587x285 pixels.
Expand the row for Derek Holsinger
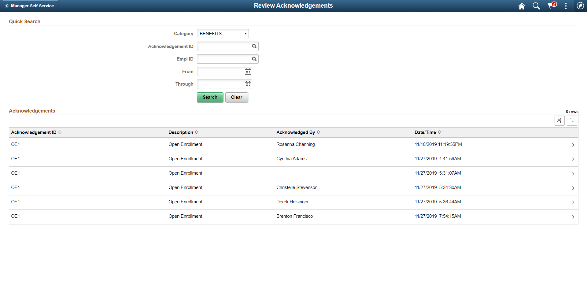(x=573, y=202)
